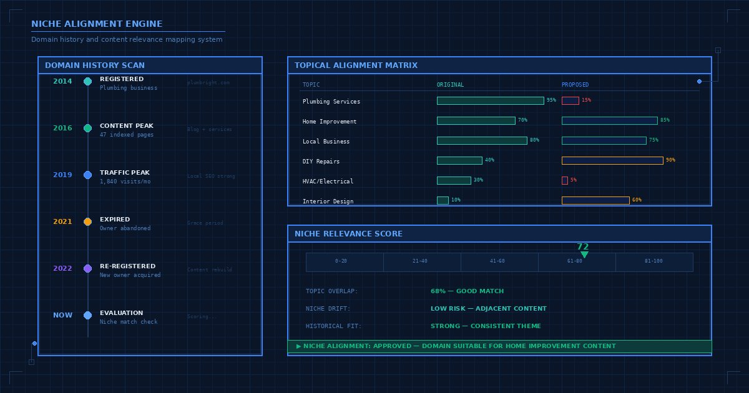
Task: Click the NICHE ALIGNMENT APPROVED banner
Action: click(x=499, y=346)
